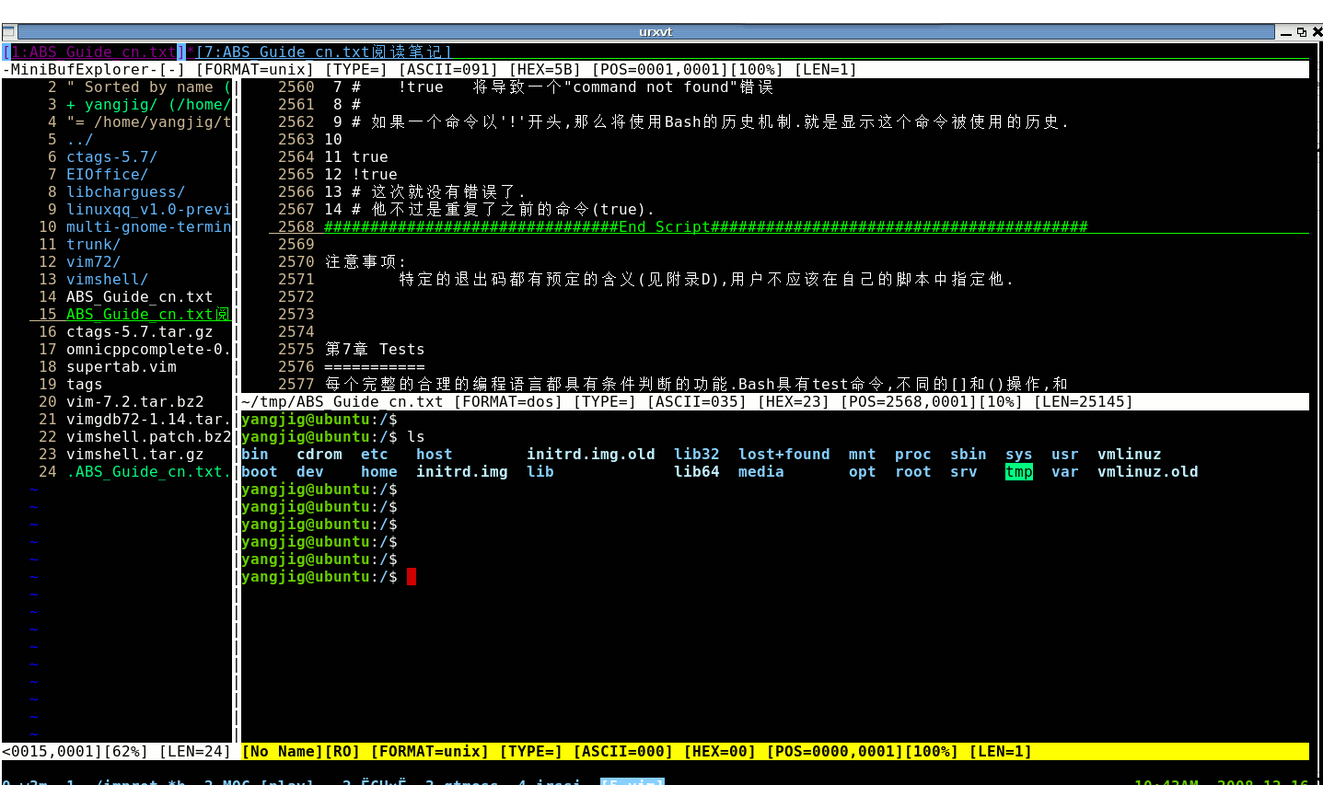Select the ctags-5.7.tar.gz file
Image resolution: width=1323 pixels, height=785 pixels.
tap(139, 331)
